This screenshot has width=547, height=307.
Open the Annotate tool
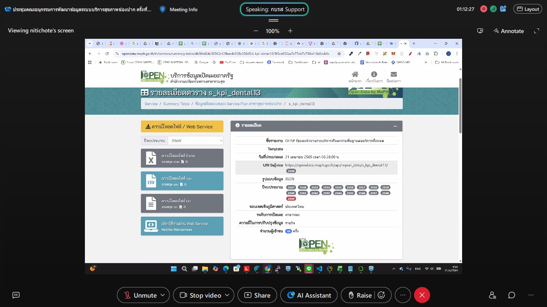[509, 31]
